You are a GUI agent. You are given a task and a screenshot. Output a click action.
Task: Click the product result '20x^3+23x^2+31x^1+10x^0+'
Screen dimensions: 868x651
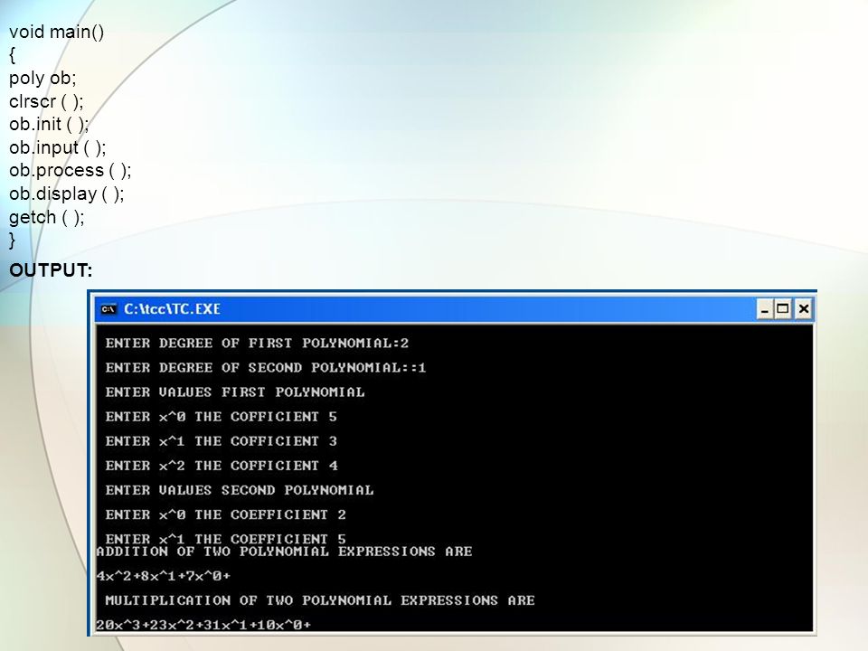203,625
